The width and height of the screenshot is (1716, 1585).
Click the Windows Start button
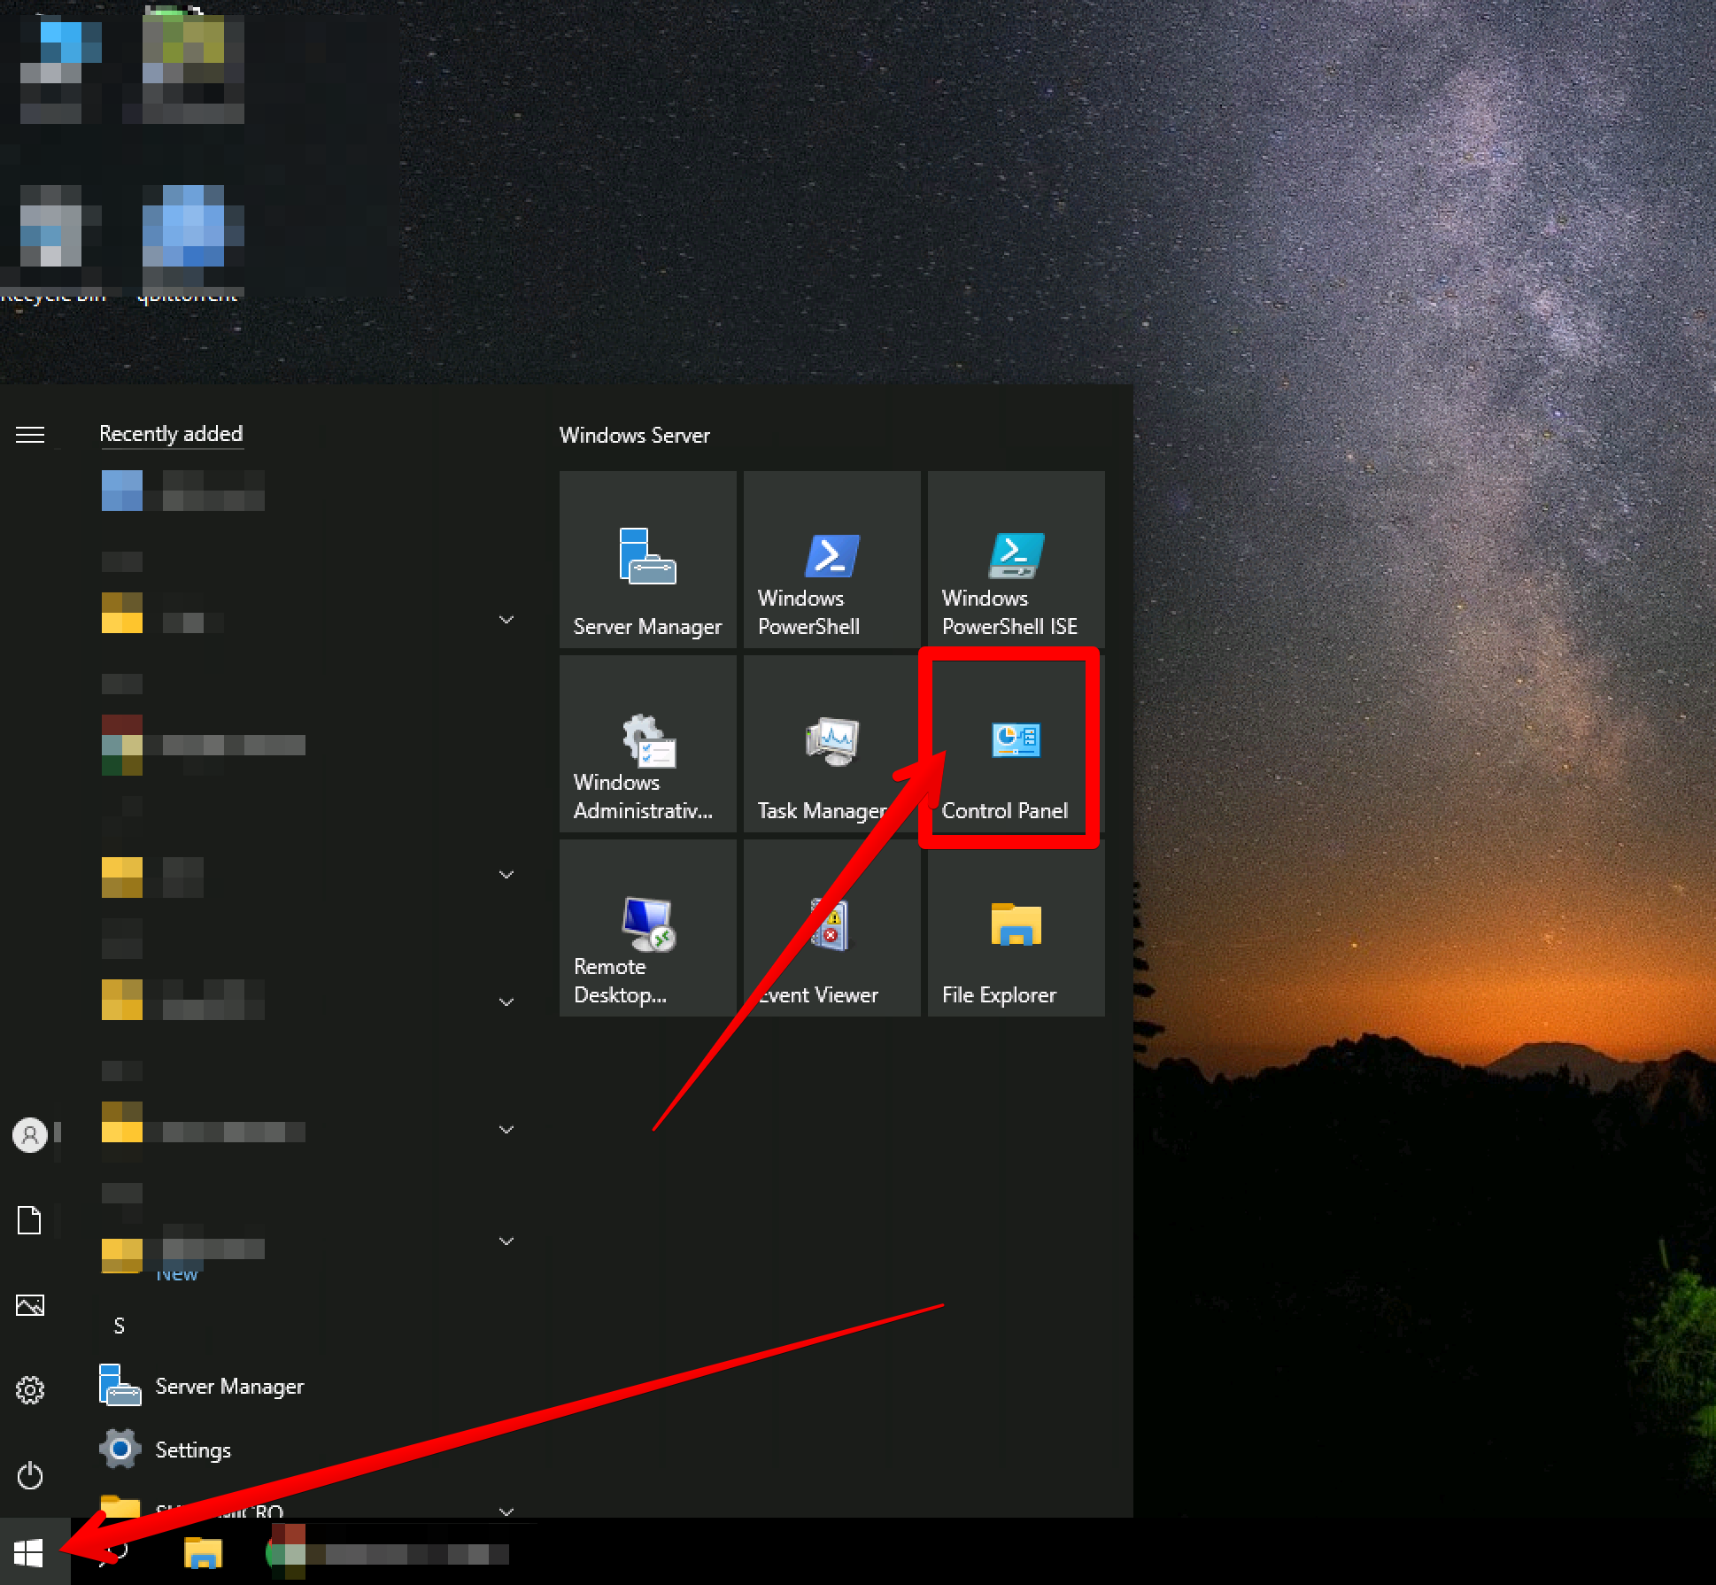click(29, 1551)
